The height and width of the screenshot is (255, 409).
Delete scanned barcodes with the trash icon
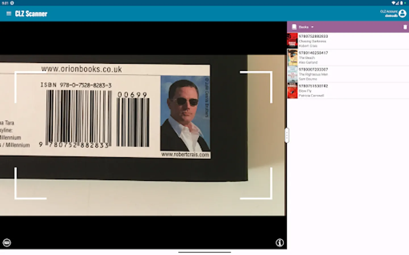point(405,27)
